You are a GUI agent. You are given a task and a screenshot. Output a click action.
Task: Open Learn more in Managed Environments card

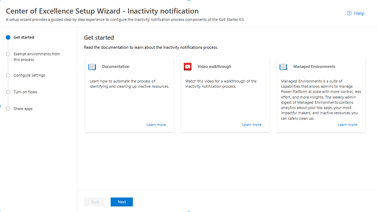point(347,125)
